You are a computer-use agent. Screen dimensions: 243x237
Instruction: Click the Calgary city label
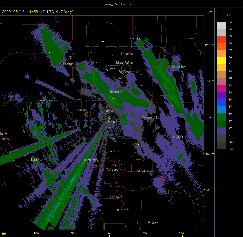click(x=112, y=170)
